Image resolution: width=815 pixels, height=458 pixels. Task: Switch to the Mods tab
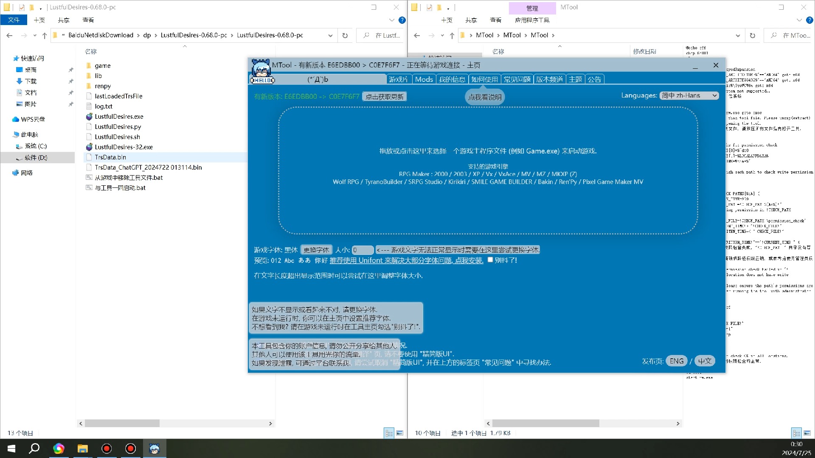pyautogui.click(x=424, y=79)
